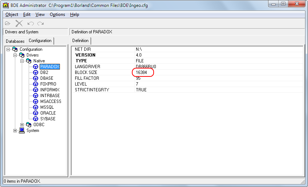The image size is (308, 187).
Task: Click the ODBC node icon
Action: 29,124
